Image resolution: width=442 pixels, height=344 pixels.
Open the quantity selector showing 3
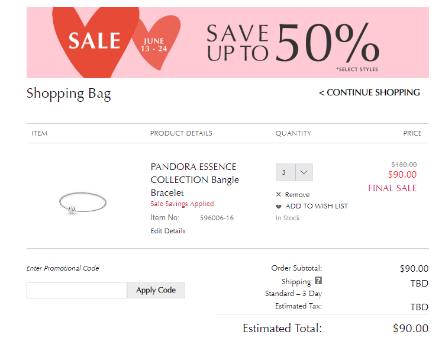(294, 172)
